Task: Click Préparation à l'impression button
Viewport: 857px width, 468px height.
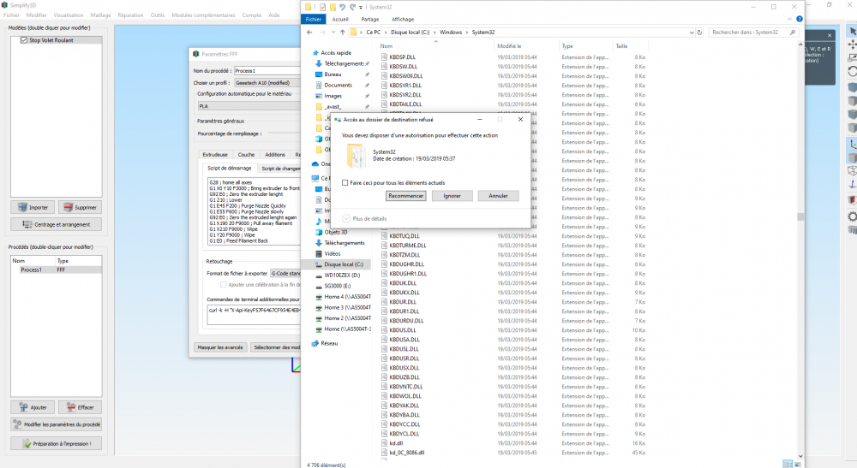Action: click(57, 443)
